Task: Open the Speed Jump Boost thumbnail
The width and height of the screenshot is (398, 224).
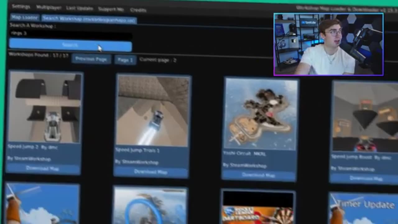Action: click(365, 117)
